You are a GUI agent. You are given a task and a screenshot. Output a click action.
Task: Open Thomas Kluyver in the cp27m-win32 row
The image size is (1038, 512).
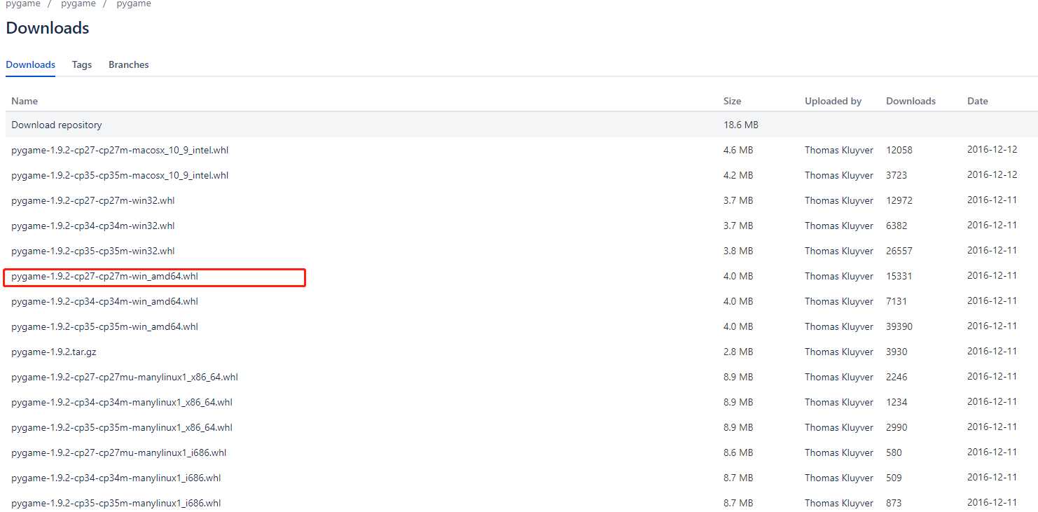tap(839, 200)
